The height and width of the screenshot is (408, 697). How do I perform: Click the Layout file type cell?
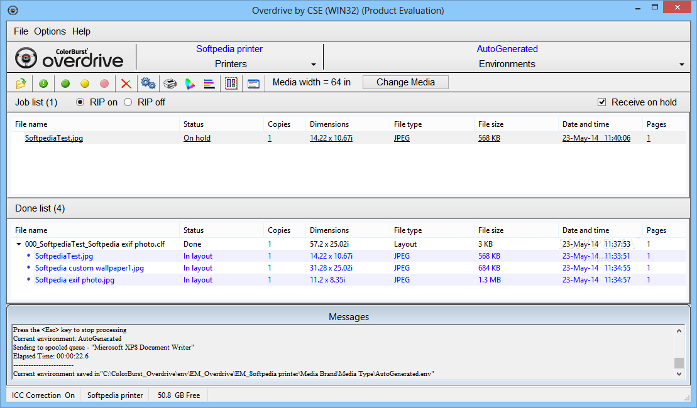coord(405,244)
